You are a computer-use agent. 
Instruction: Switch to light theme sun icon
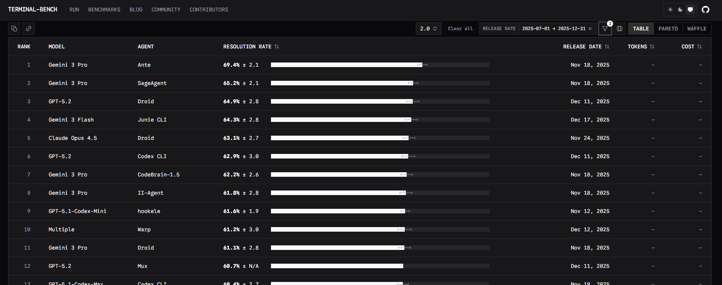point(670,10)
